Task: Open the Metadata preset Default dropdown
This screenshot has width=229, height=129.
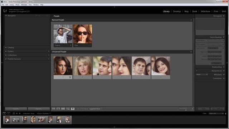Action: coord(202,75)
